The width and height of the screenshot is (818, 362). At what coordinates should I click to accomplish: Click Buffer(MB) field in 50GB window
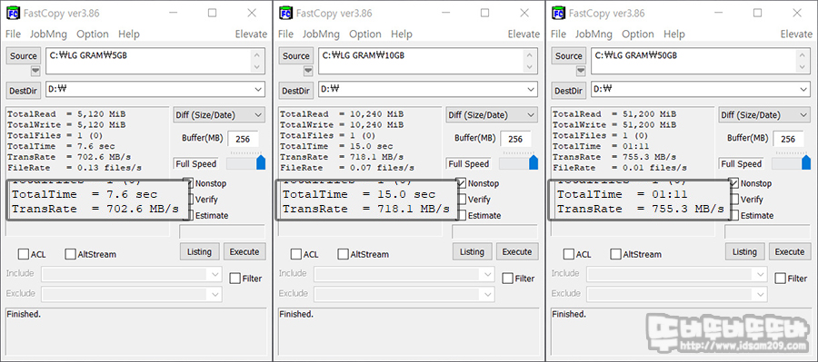click(788, 139)
